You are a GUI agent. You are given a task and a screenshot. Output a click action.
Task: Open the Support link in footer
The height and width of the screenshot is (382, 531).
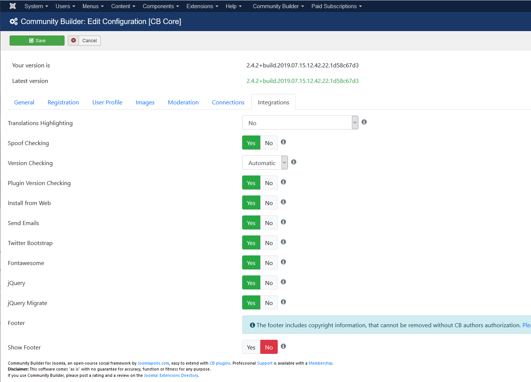[265, 363]
